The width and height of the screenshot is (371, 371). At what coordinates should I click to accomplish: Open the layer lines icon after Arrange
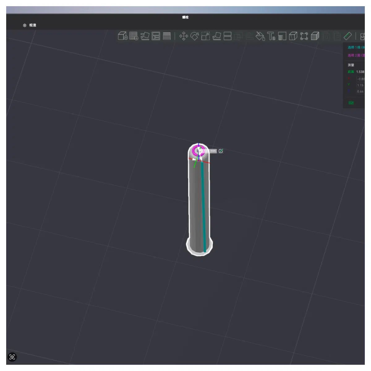pyautogui.click(x=167, y=36)
